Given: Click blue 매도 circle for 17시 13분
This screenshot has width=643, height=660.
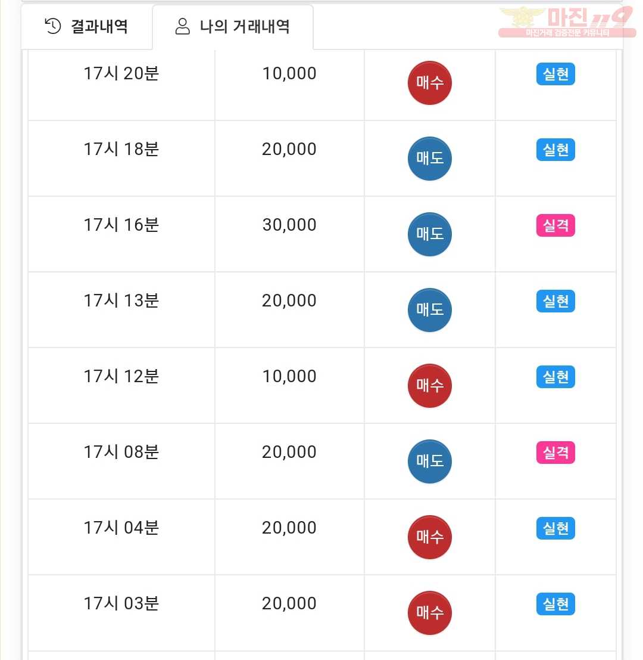Looking at the screenshot, I should pos(429,310).
